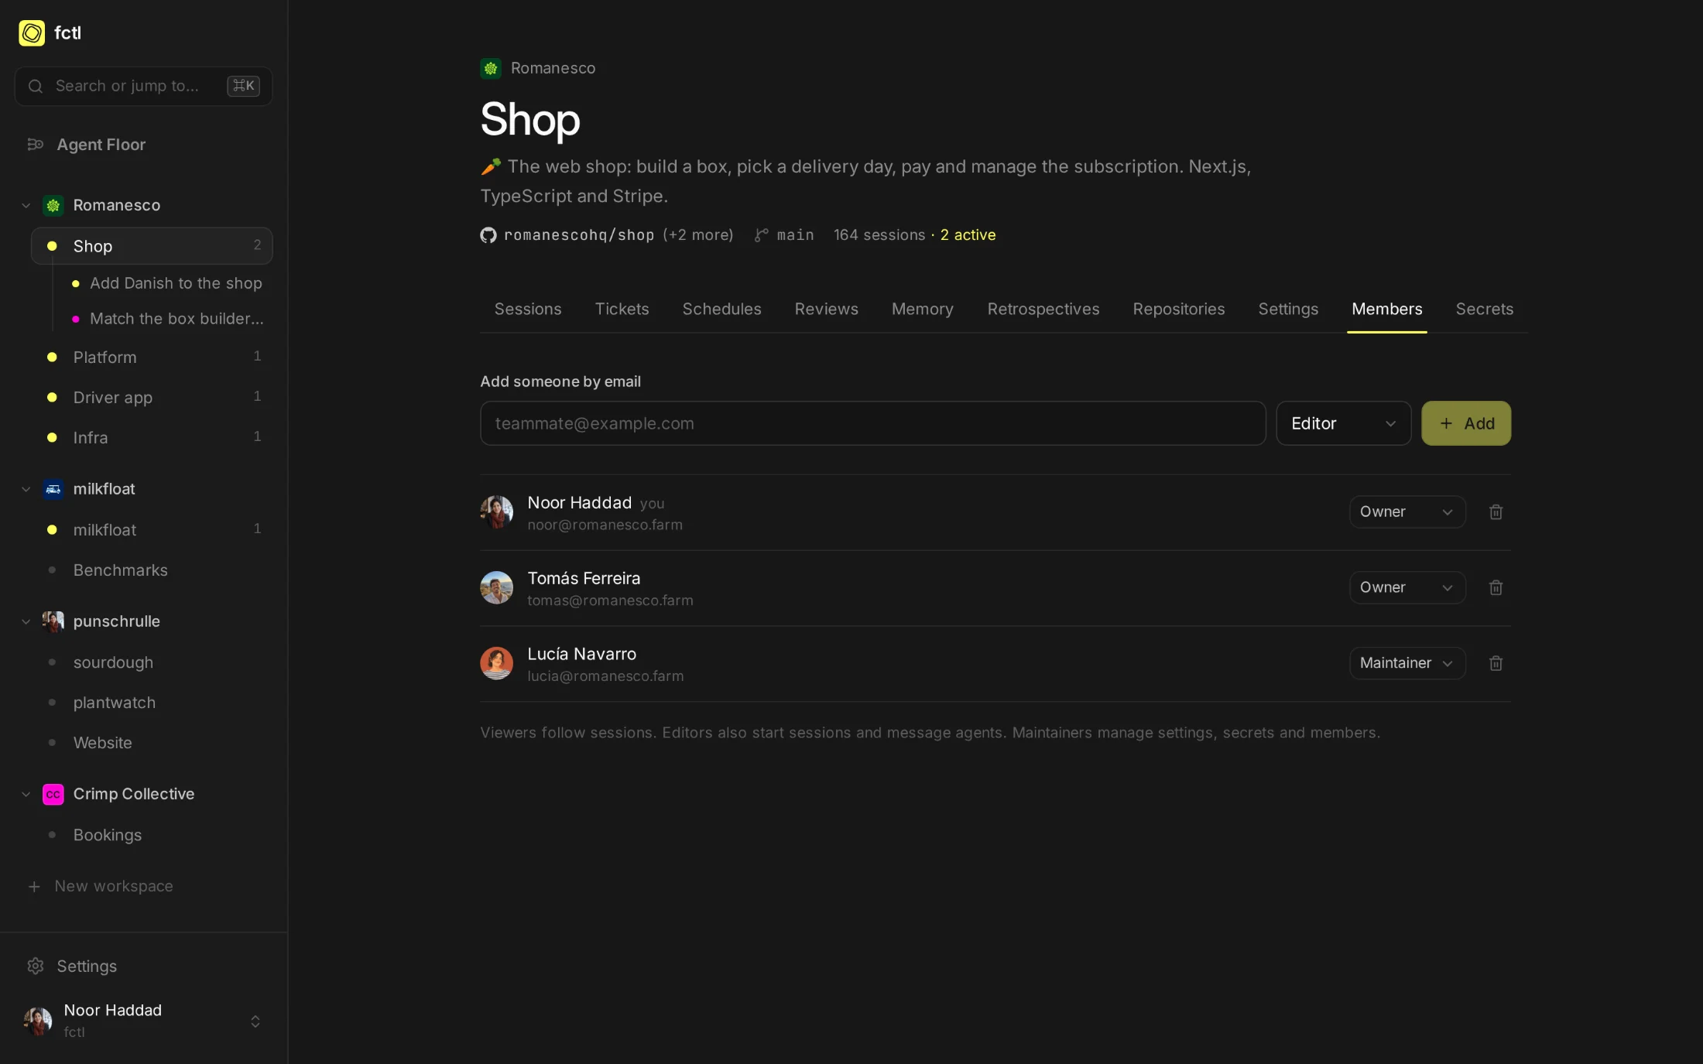This screenshot has height=1064, width=1703.
Task: Collapse the Crimp Collective workspace chevron
Action: click(x=26, y=794)
